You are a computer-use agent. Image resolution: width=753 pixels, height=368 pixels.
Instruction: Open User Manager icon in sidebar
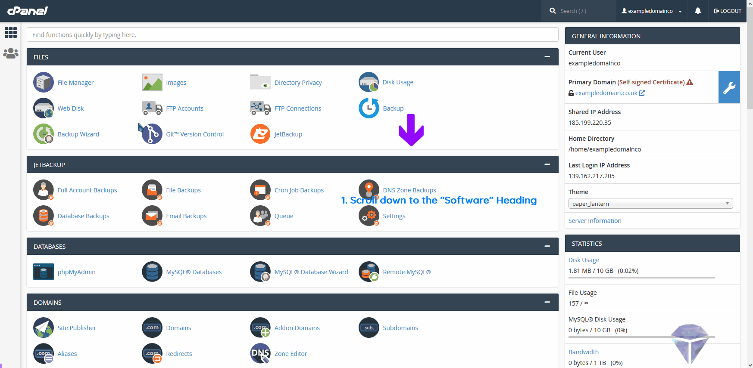(10, 53)
